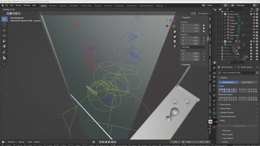
Task: Select the Cursor tool
Action: coord(4,24)
